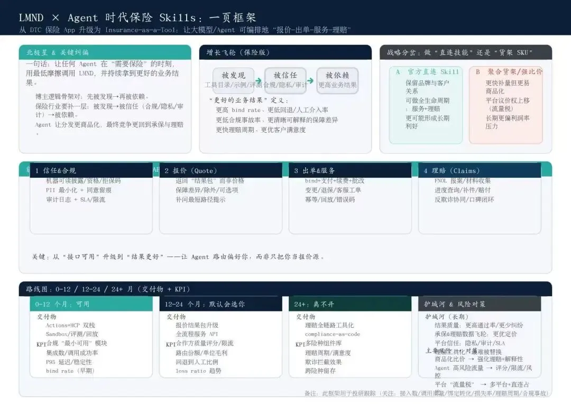Click the text "跨险种留存"
571x404 pixels.
tap(320, 371)
